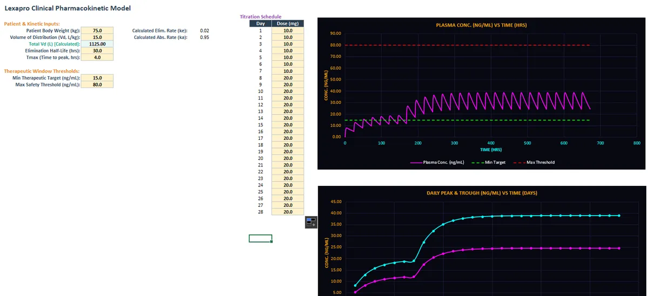Click the Total Vd calculated cell 1125.00

click(97, 44)
